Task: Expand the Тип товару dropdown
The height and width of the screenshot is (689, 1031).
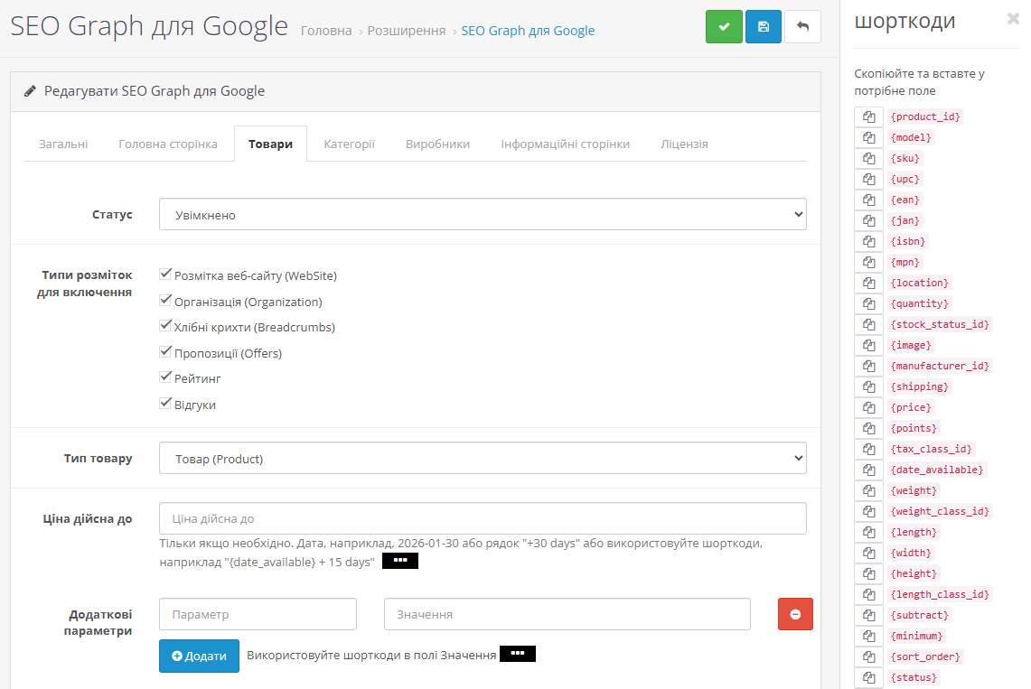Action: [483, 459]
